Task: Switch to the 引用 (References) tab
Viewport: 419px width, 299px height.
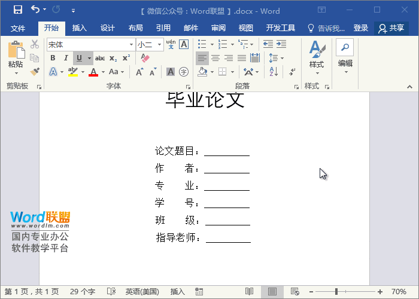Action: click(x=163, y=28)
